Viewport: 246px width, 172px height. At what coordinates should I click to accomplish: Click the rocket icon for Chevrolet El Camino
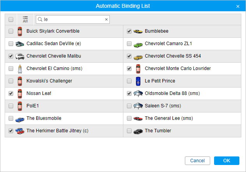click(19, 68)
